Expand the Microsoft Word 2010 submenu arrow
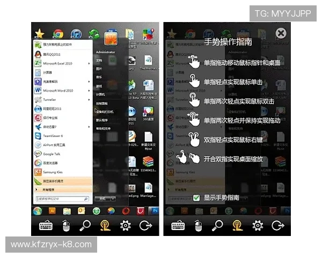 click(x=89, y=91)
